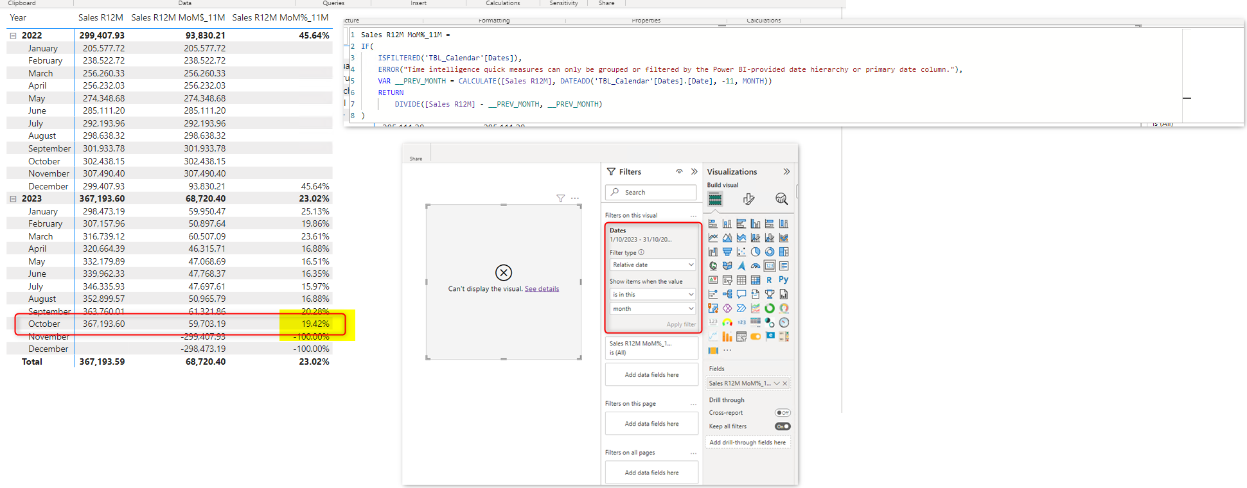Viewport: 1247px width, 488px height.
Task: Select the pie chart visual icon
Action: pyautogui.click(x=756, y=252)
